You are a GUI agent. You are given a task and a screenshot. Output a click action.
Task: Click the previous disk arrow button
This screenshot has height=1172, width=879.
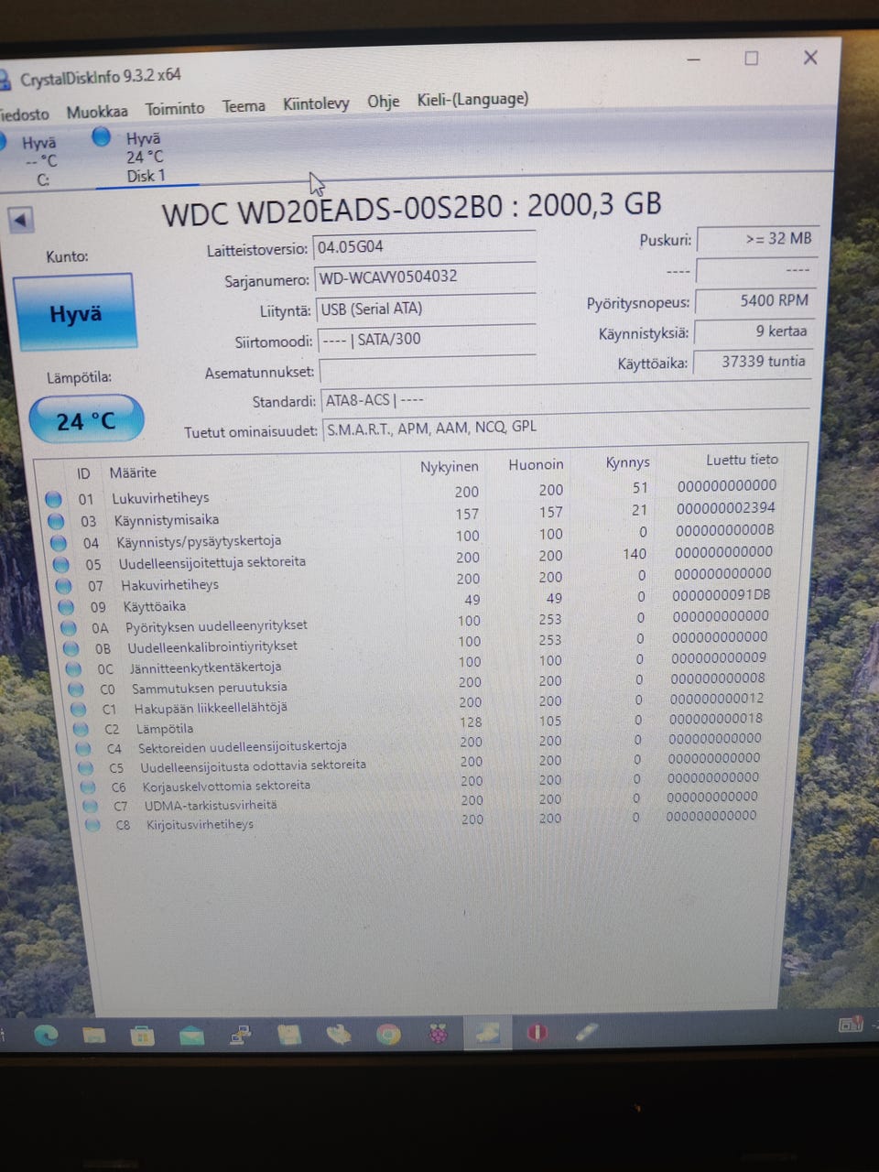(x=20, y=220)
